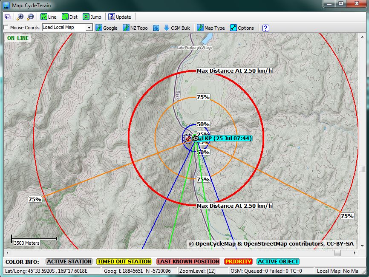Viewport: 369px width, 277px height.
Task: Open help with the question mark icon
Action: coord(266,28)
